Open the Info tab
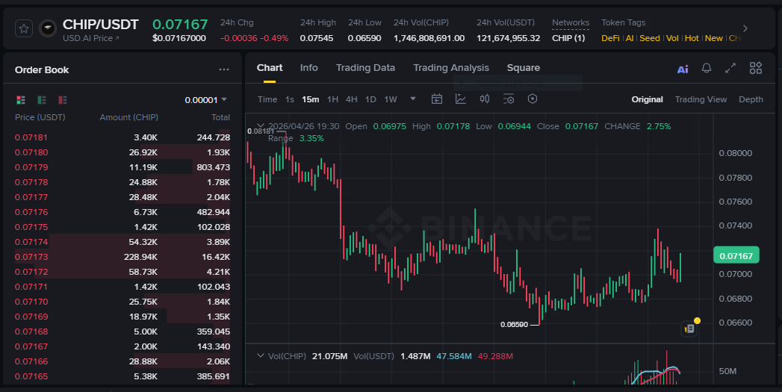Screen dimensions: 782x392 coord(308,68)
